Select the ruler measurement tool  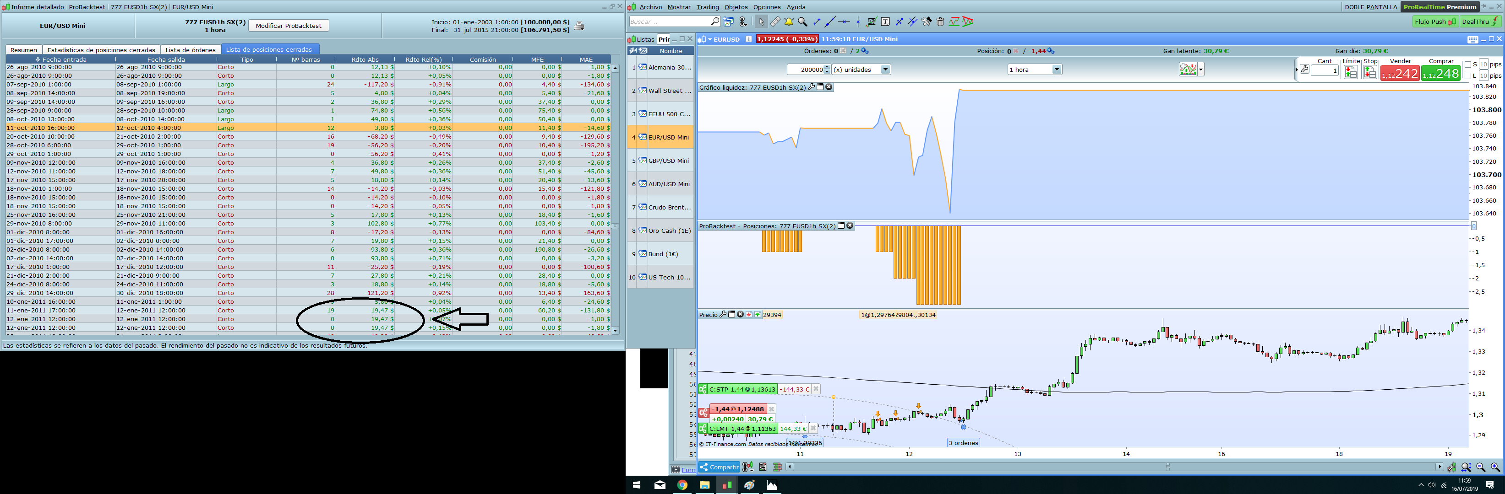pos(774,21)
